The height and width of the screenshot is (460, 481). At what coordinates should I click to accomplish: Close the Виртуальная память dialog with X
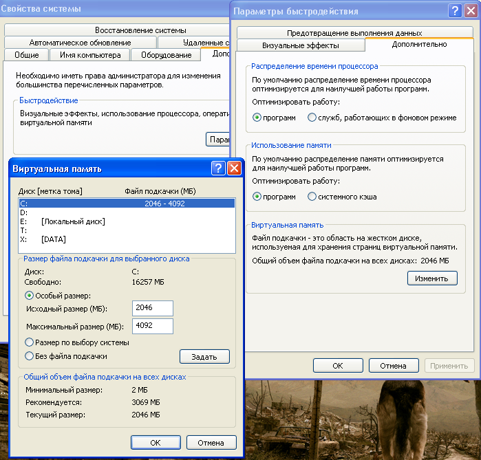235,168
